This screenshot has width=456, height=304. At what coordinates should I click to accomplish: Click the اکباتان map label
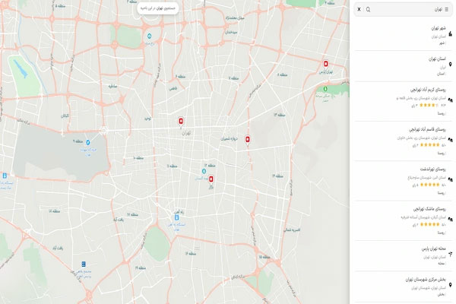coord(65,116)
